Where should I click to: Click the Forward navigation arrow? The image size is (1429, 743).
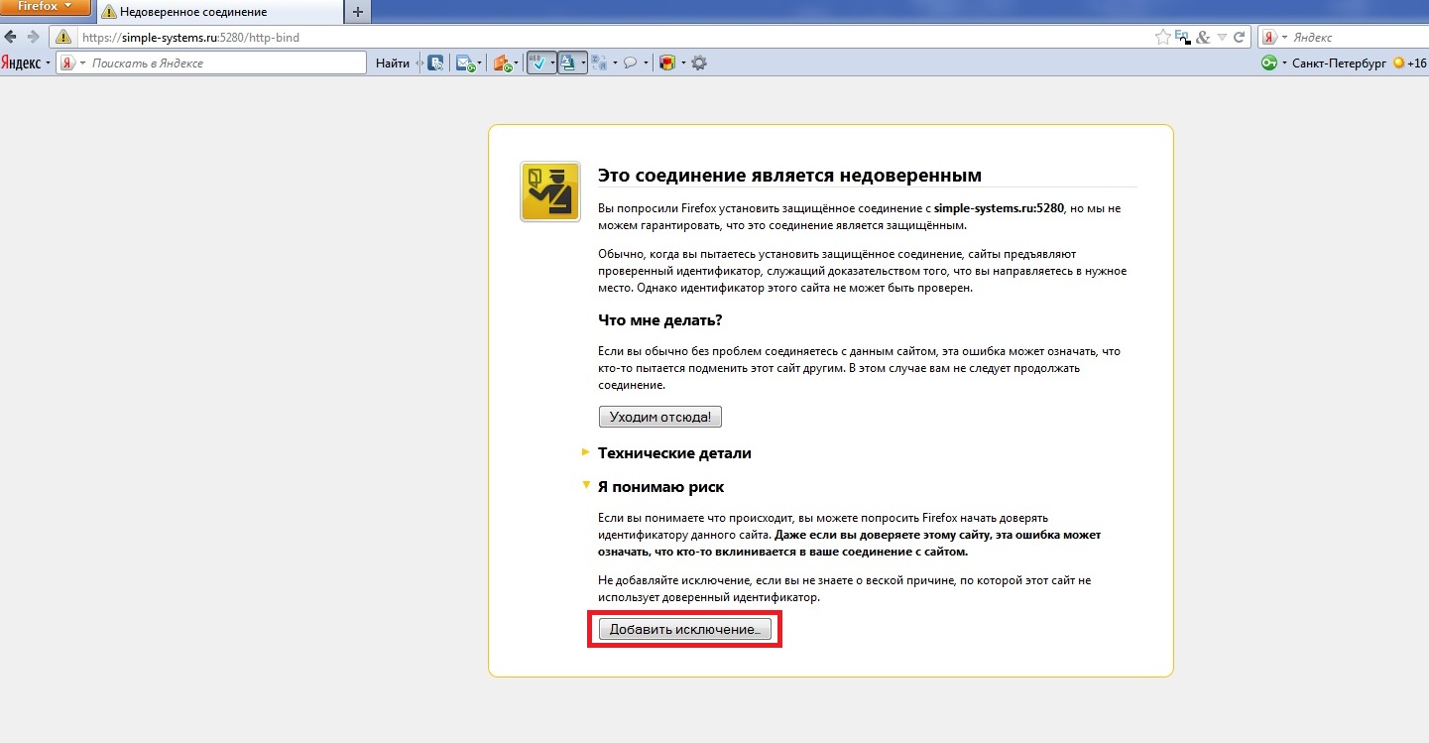[x=33, y=37]
